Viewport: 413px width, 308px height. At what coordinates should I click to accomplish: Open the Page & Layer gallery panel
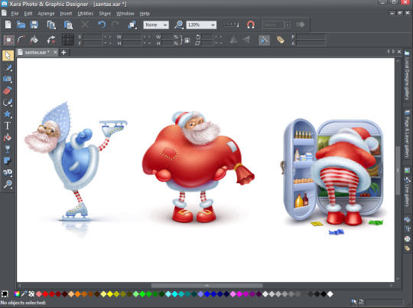[407, 134]
